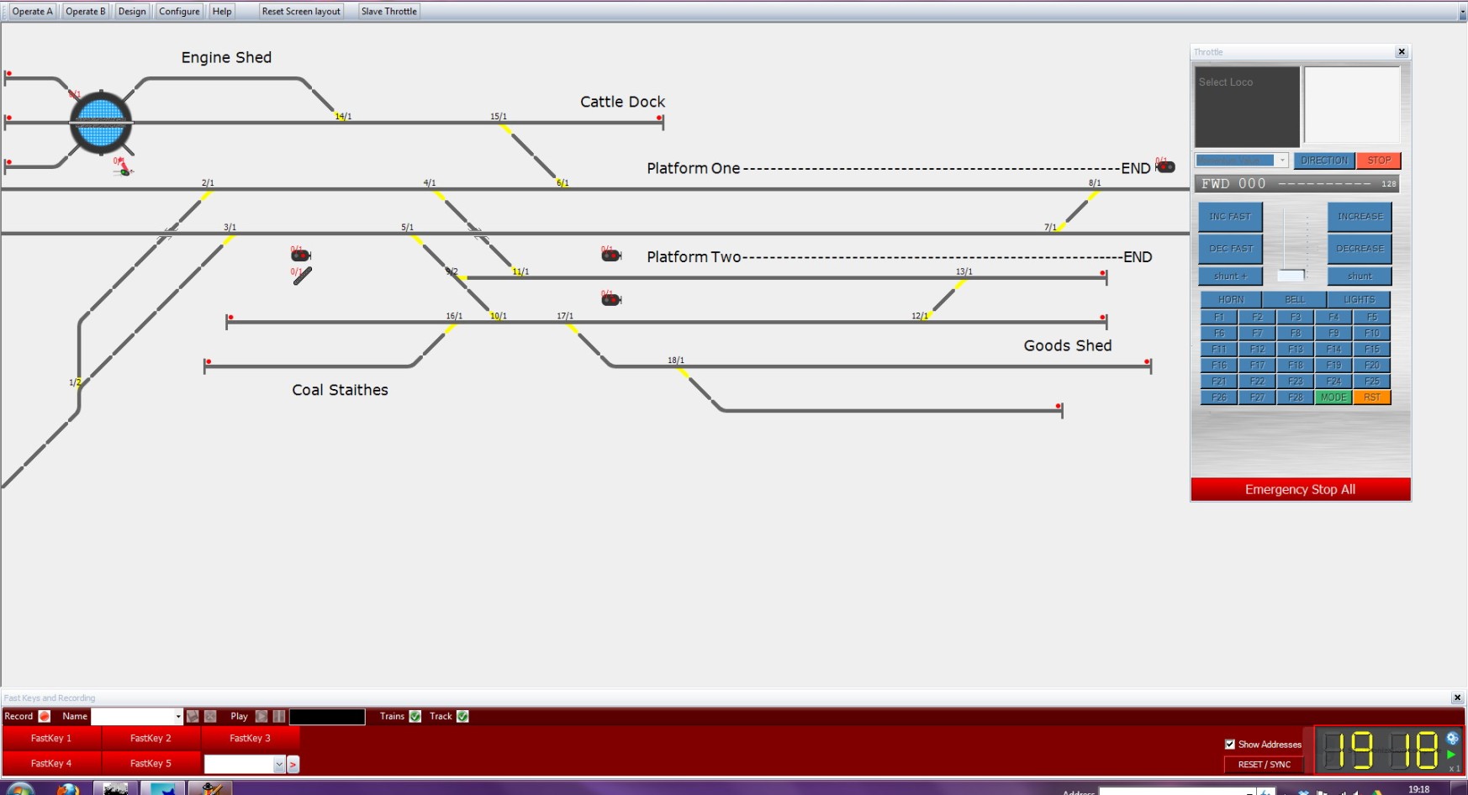Open the dropdown beside FastKey 5

click(x=279, y=764)
